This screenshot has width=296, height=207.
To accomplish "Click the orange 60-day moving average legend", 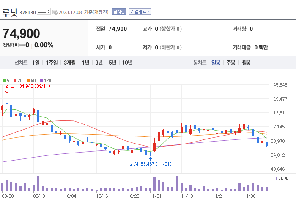I will [31, 81].
